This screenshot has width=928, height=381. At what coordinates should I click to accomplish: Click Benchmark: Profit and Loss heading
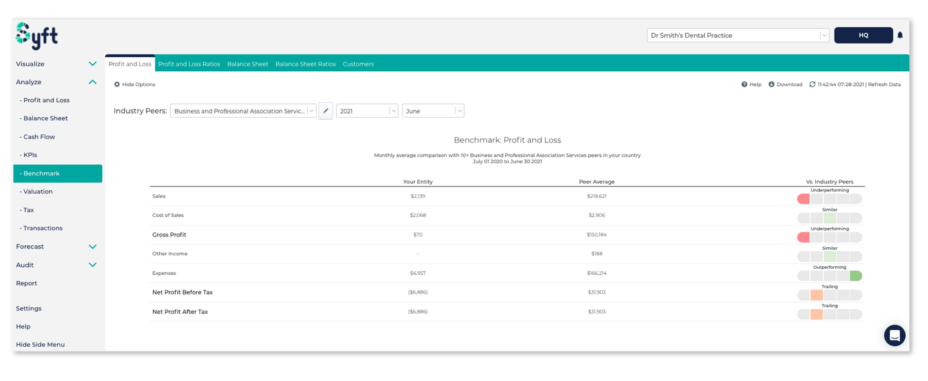point(507,140)
